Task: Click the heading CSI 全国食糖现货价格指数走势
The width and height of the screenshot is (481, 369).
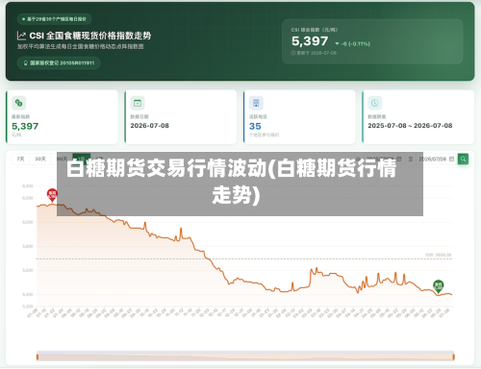Action: tap(90, 36)
